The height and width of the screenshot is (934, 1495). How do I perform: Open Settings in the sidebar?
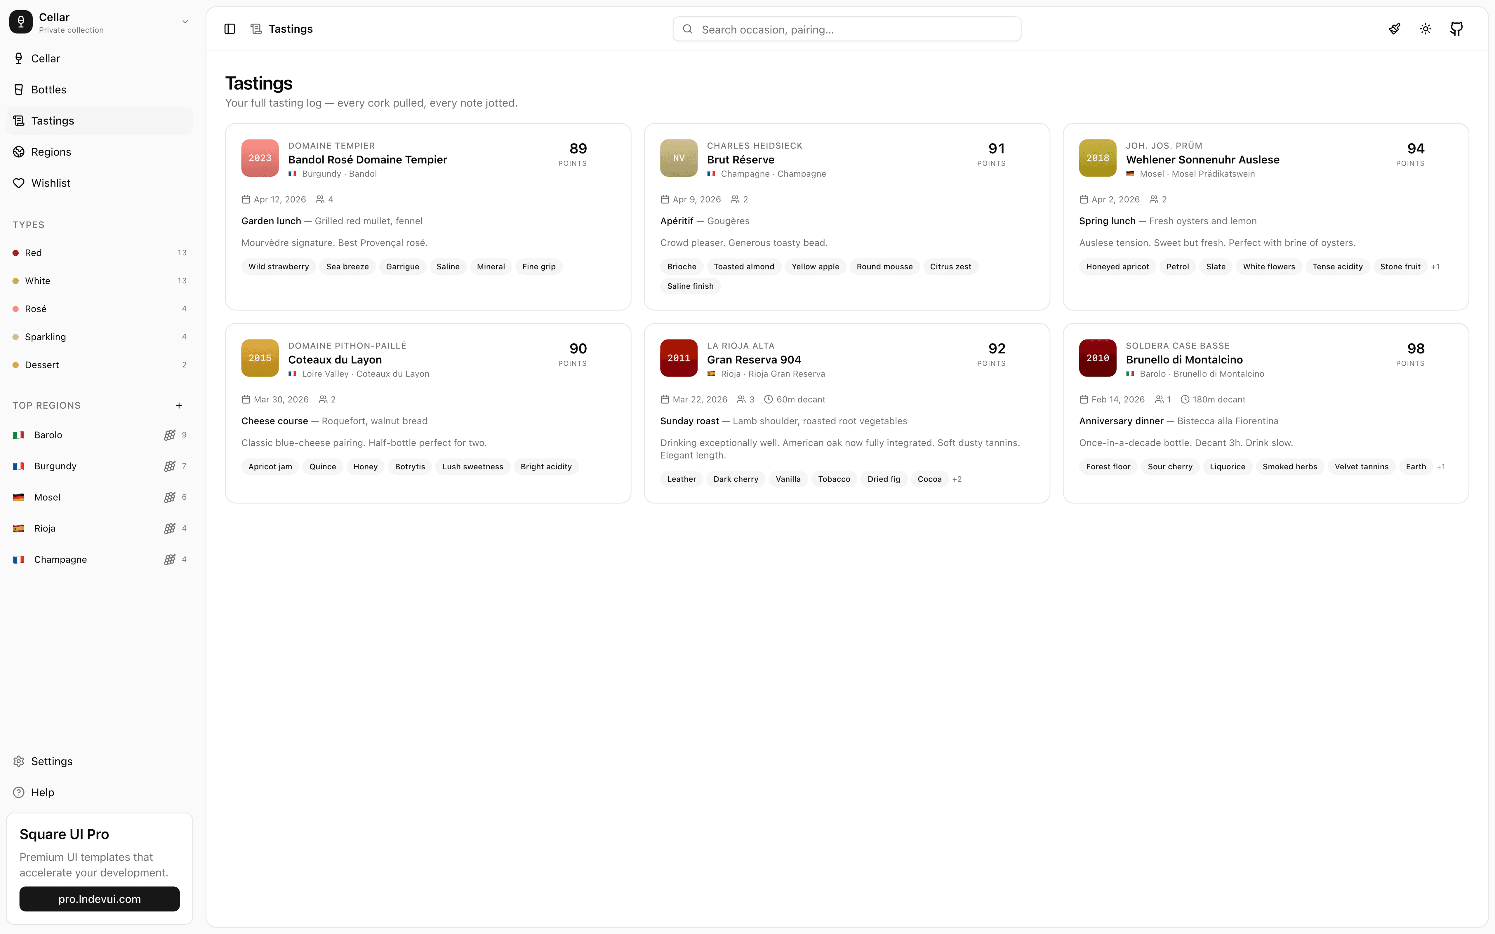[x=100, y=761]
